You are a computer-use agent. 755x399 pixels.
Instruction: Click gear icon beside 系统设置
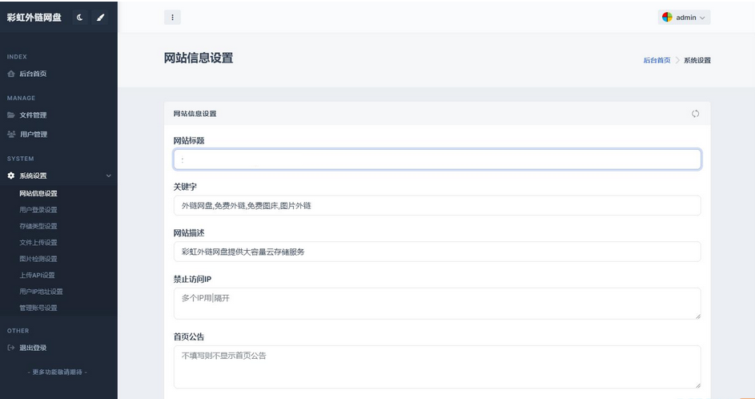[x=11, y=176]
